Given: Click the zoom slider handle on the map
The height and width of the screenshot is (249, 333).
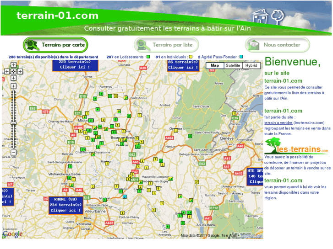Looking at the screenshot, I should (13, 123).
